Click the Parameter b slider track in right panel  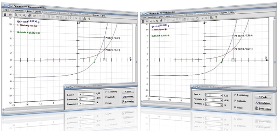[214, 100]
